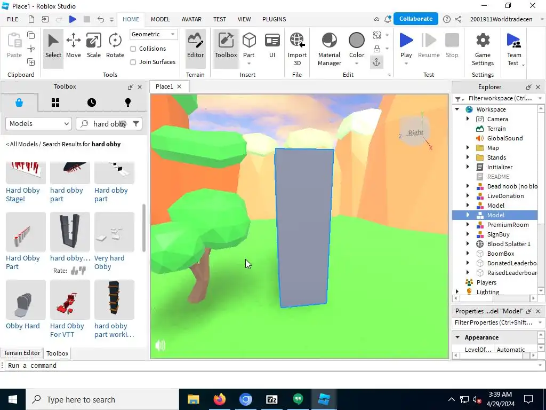Expand the selected Model node

468,215
